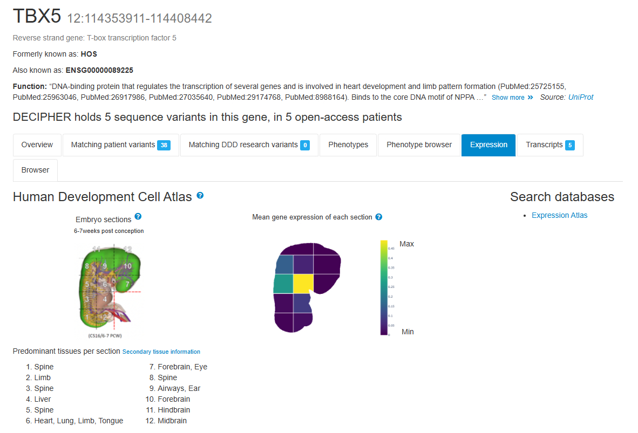
Task: Click help icon beside Mean gene expression
Action: pos(379,217)
